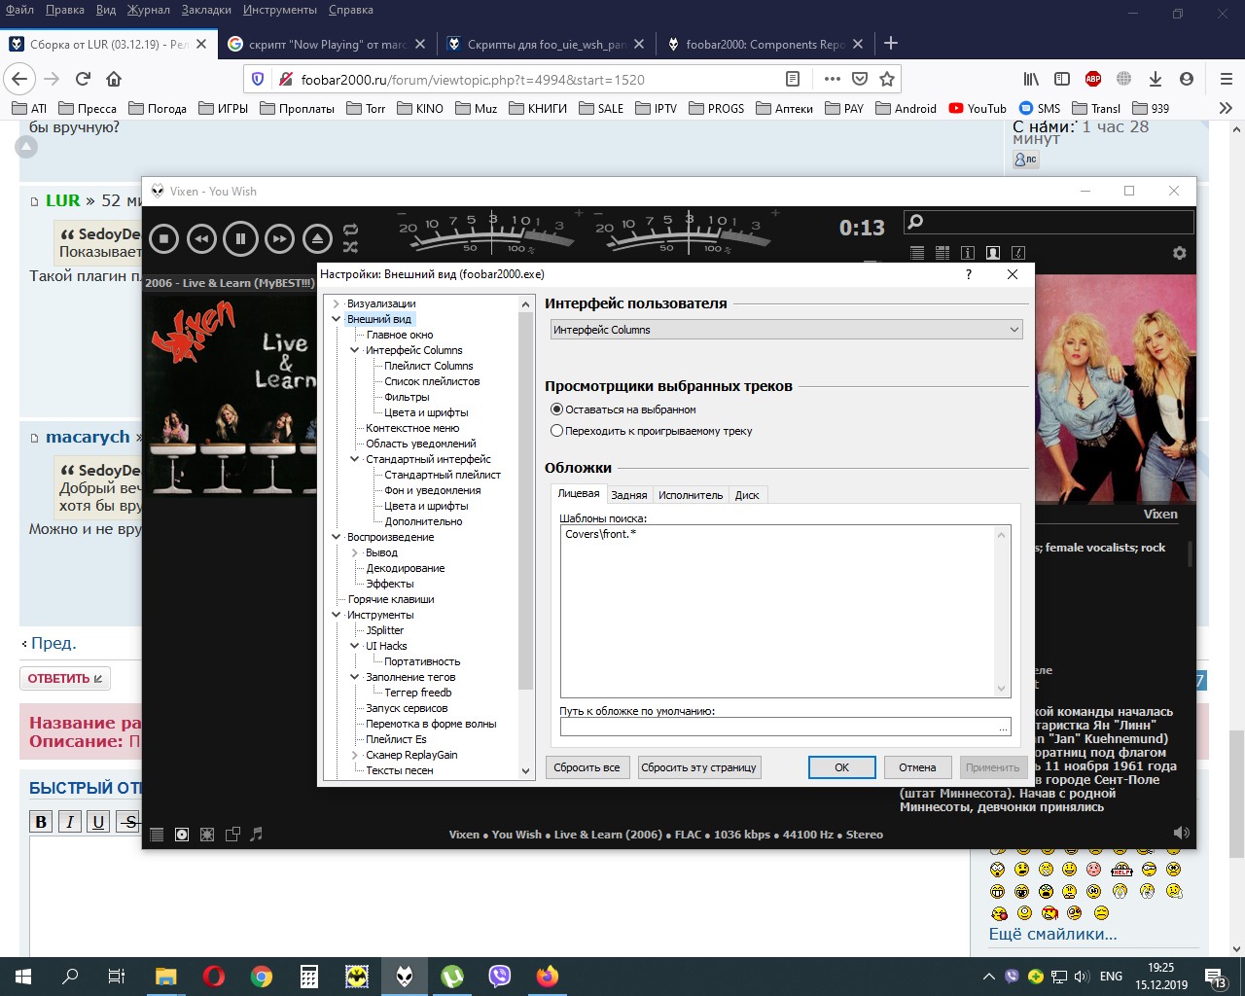
Task: Collapse the Инструменты tree node
Action: point(337,615)
